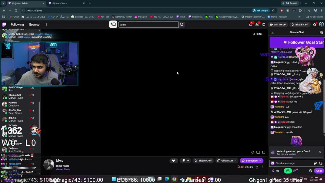Viewport: 325px width, 183px height.
Task: Click the chat identity badge icon
Action: (273, 163)
